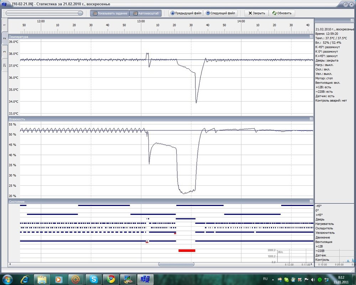Open the previous file (Предыдущий файл)

tap(186, 13)
